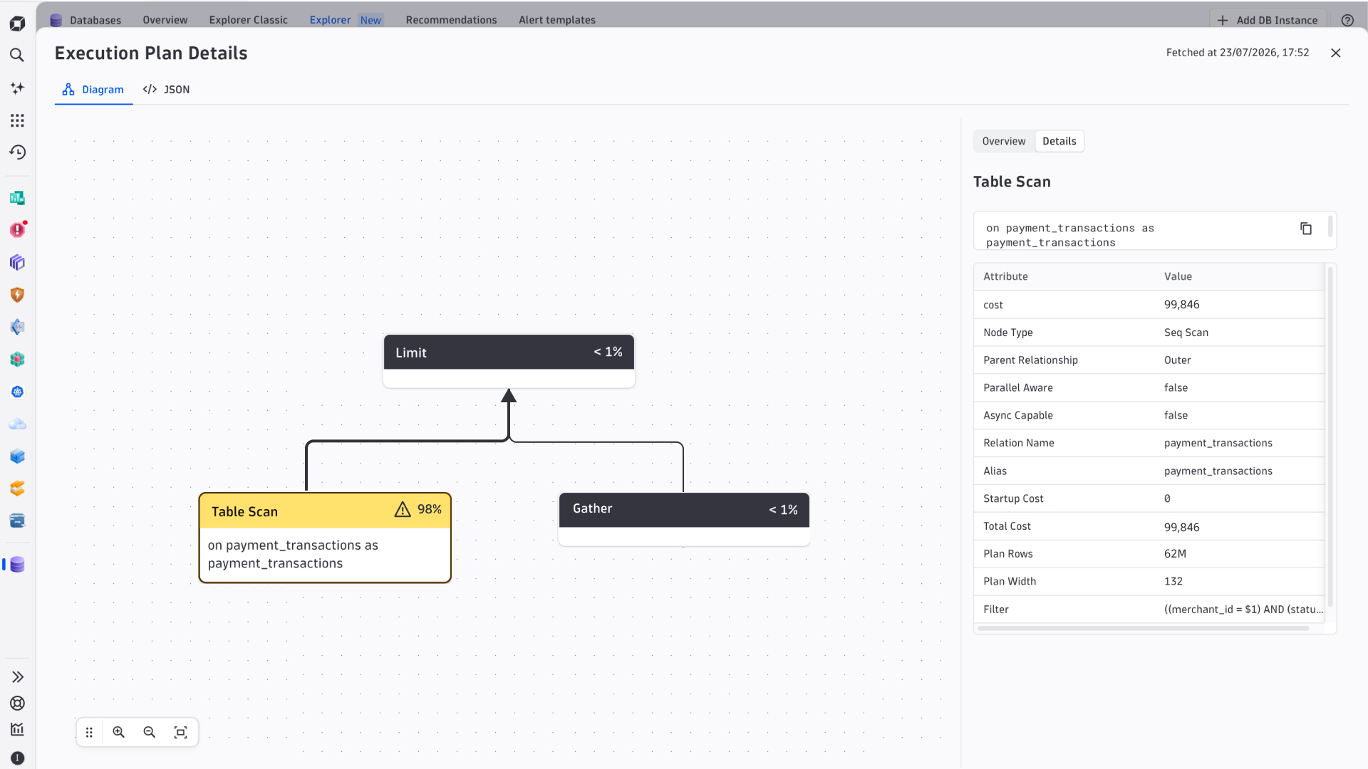Click the Plan Width value '132'
This screenshot has width=1368, height=769.
[1173, 582]
